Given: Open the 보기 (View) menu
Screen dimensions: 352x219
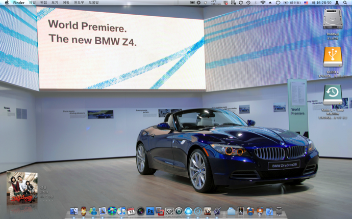Looking at the screenshot, I should [x=55, y=3].
